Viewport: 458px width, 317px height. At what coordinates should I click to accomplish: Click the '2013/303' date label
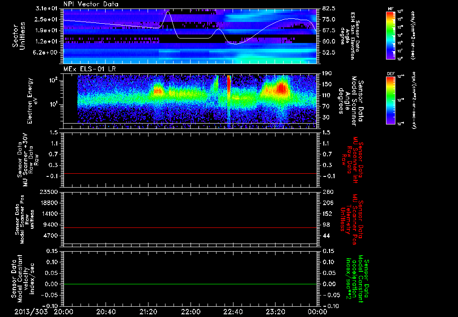tap(31, 312)
